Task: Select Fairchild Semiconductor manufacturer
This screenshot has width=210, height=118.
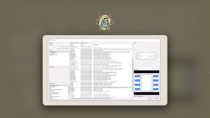Action: click(x=55, y=92)
